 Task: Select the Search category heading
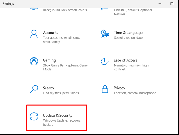[x=48, y=88]
